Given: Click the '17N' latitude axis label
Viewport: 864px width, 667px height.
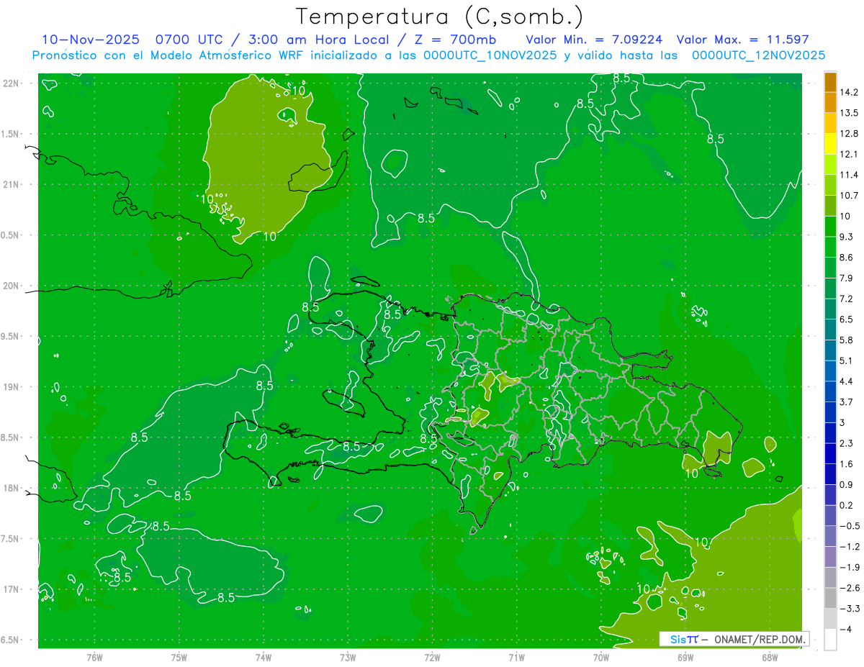Looking at the screenshot, I should tap(12, 590).
